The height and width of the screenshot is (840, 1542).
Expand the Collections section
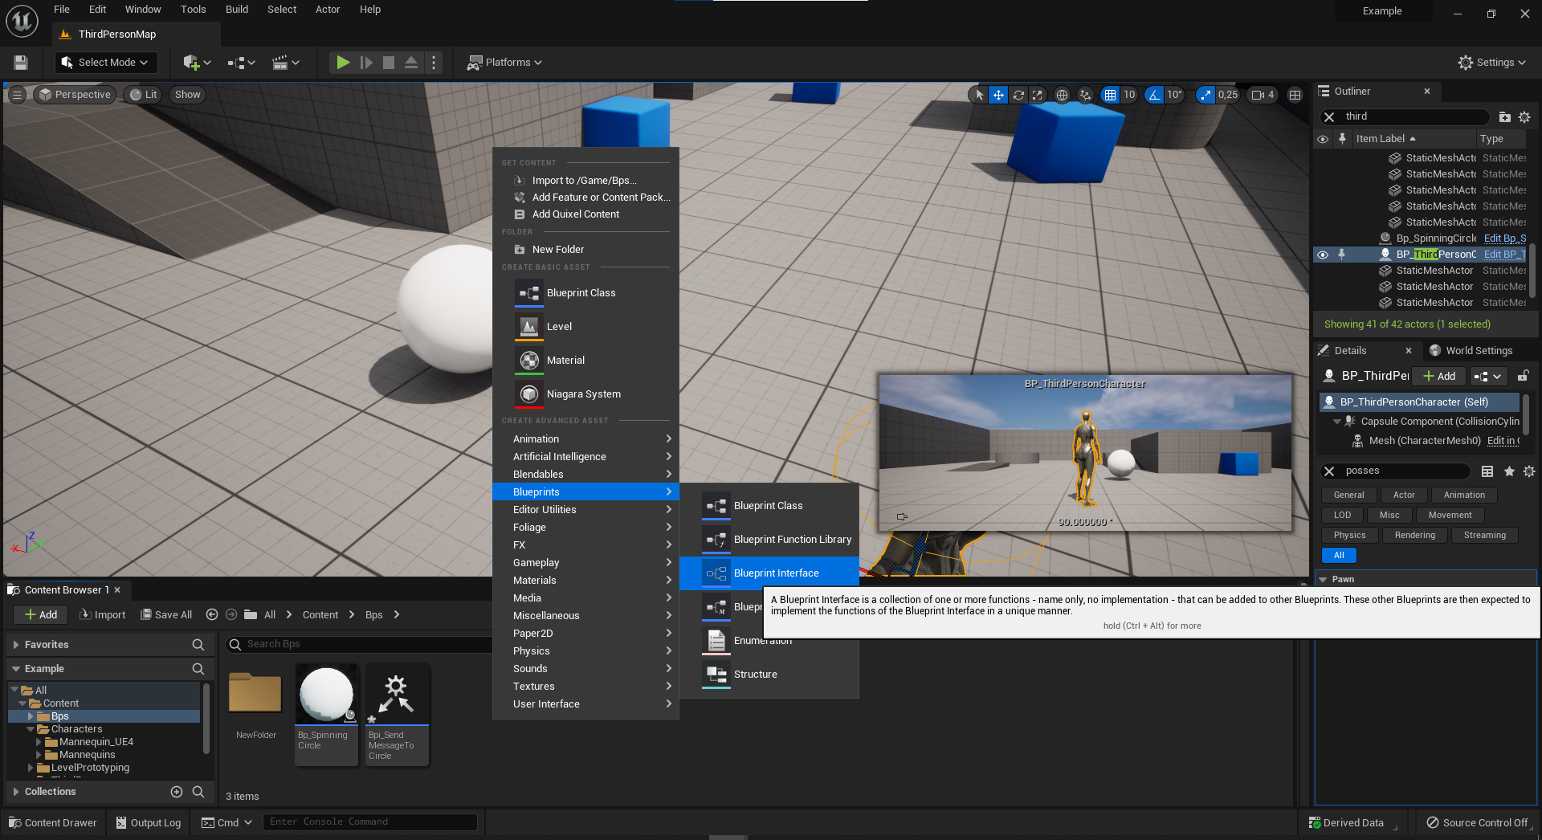15,792
